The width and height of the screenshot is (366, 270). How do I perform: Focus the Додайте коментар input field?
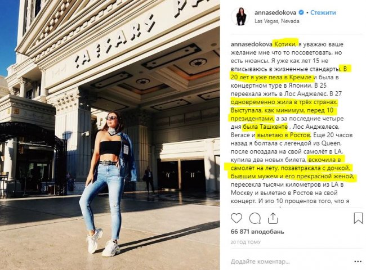(x=291, y=262)
